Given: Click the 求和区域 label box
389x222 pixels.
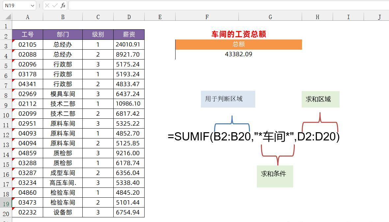Looking at the screenshot, I should 320,99.
